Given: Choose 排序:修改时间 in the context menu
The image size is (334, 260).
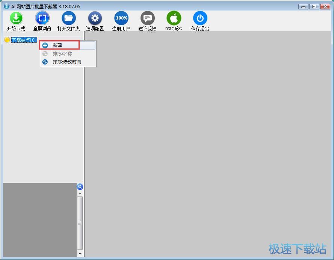Looking at the screenshot, I should [68, 62].
